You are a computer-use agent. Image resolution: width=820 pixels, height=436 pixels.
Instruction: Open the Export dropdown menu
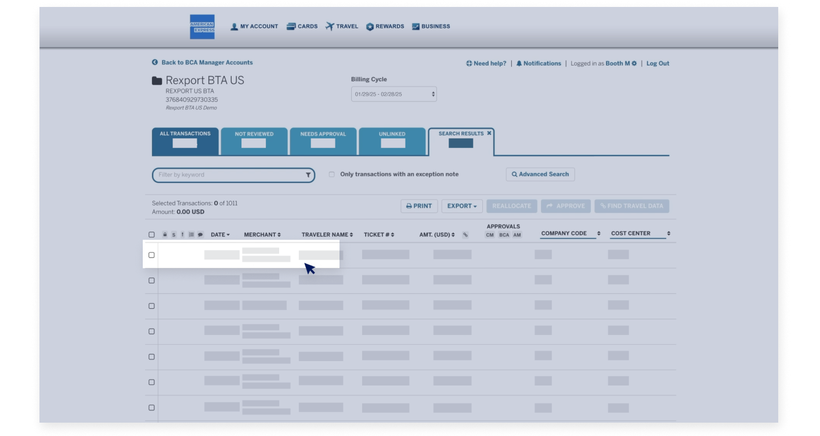pyautogui.click(x=462, y=206)
